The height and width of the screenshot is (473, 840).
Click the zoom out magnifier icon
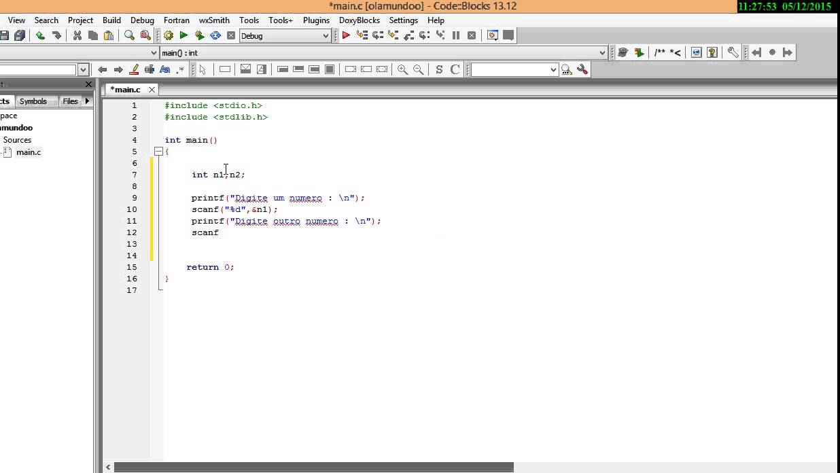click(x=419, y=69)
